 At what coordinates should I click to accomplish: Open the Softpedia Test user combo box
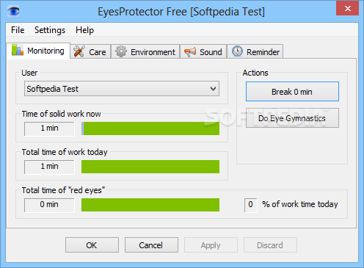pyautogui.click(x=122, y=89)
